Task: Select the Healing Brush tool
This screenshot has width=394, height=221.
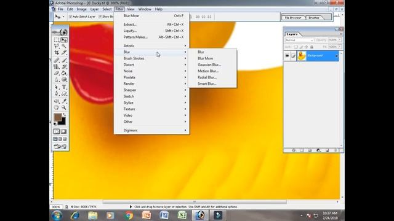Action: pos(56,60)
